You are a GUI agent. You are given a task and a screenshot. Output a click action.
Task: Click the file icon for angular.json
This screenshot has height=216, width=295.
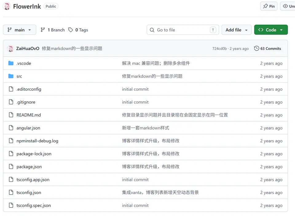11,128
